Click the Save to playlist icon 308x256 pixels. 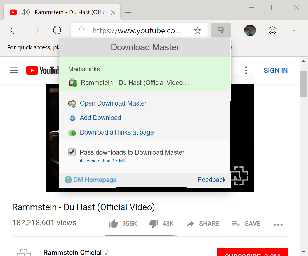pyautogui.click(x=236, y=224)
